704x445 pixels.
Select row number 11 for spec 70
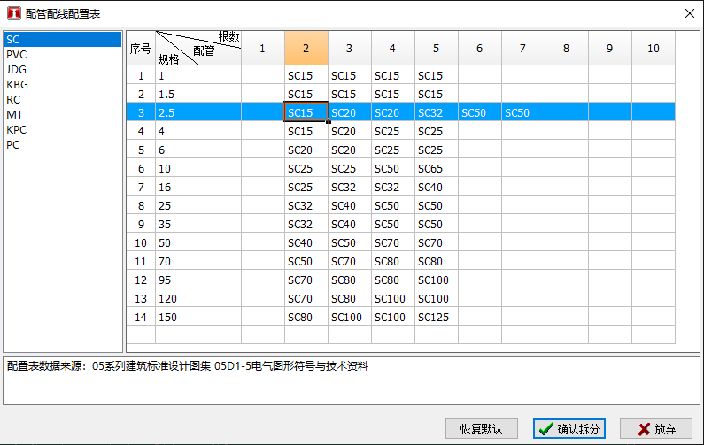point(141,261)
